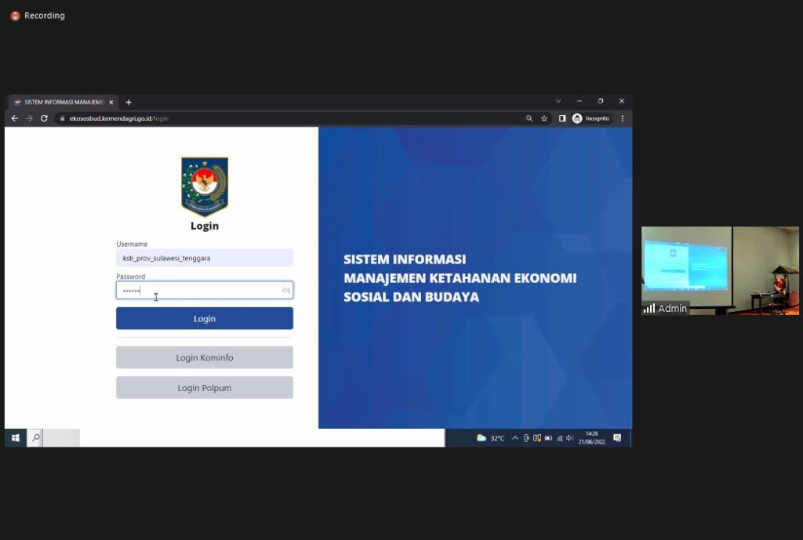Toggle password visibility eye icon

[286, 291]
